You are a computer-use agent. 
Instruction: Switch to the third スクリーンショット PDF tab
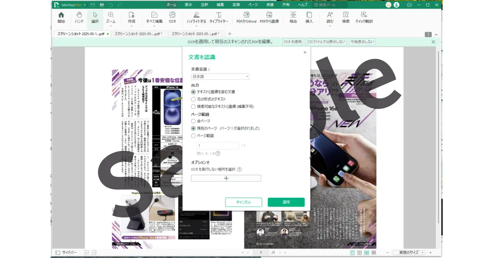tap(196, 34)
